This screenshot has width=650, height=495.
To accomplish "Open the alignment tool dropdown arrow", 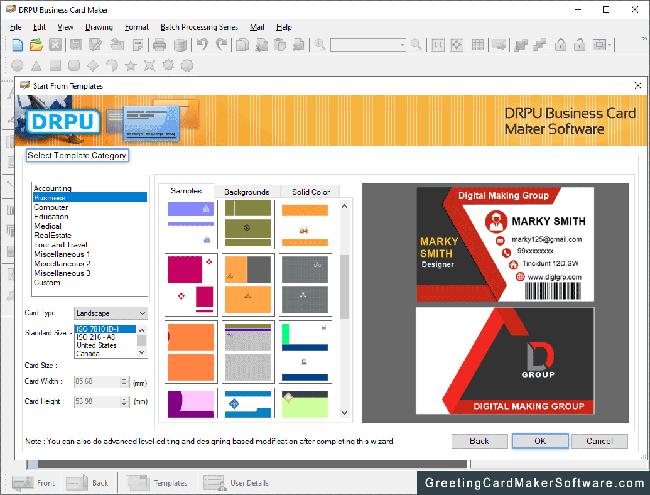I will tap(609, 45).
